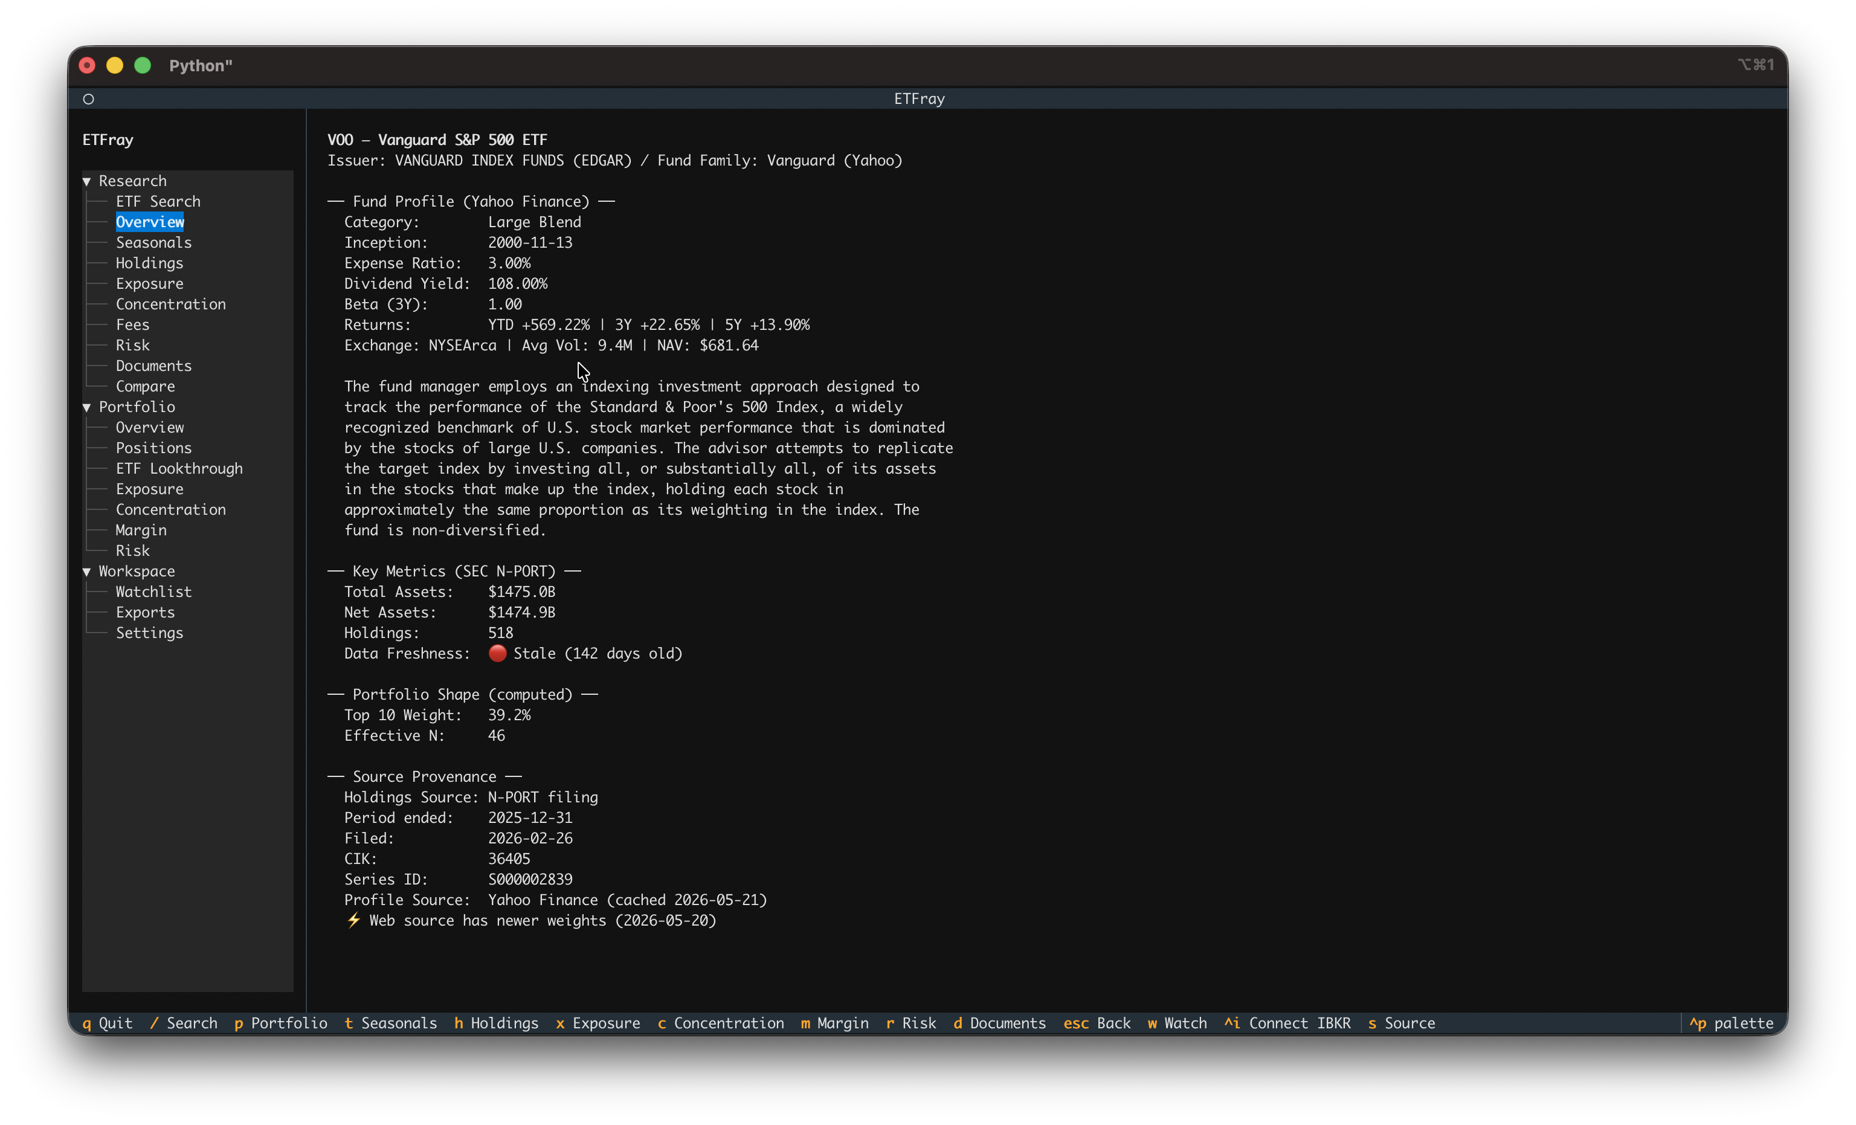Click the Effective N value '46'
Image resolution: width=1856 pixels, height=1125 pixels.
click(497, 735)
